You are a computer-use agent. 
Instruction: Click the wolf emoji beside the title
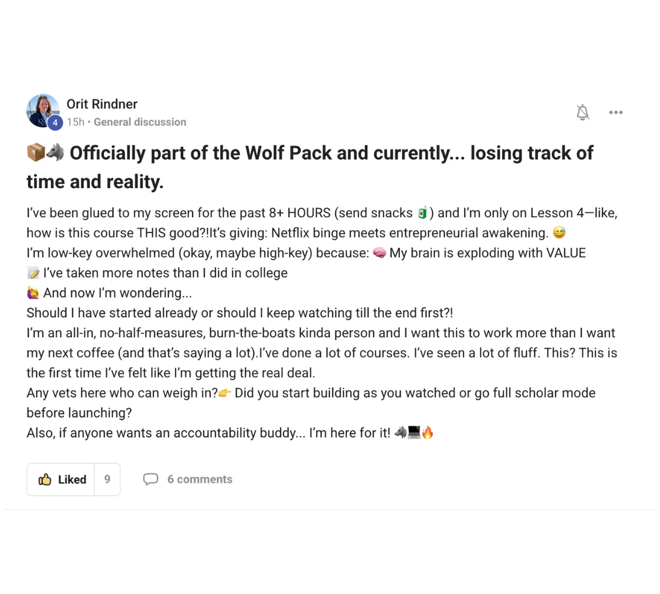(x=55, y=152)
